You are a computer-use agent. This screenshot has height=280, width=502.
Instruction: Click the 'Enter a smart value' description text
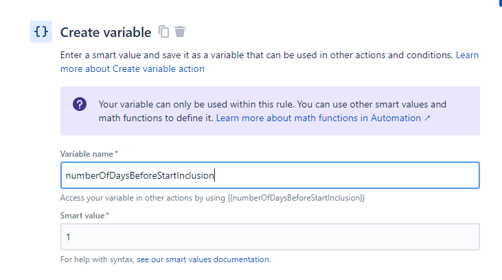click(256, 55)
